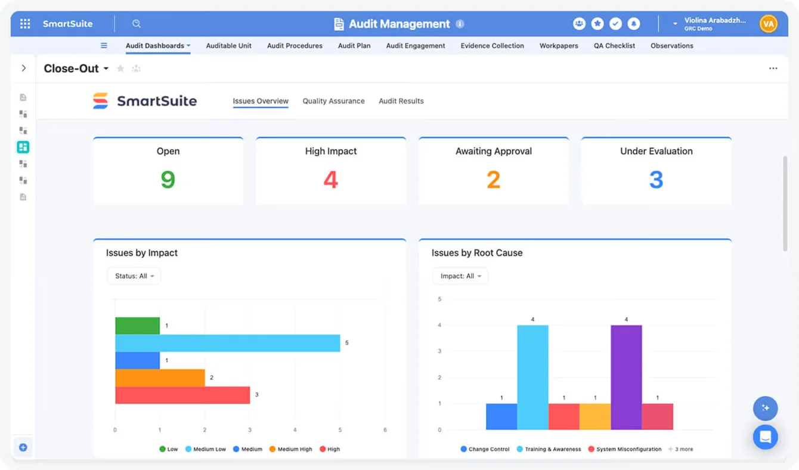Image resolution: width=799 pixels, height=470 pixels.
Task: Show info for Audit Management
Action: pyautogui.click(x=460, y=24)
